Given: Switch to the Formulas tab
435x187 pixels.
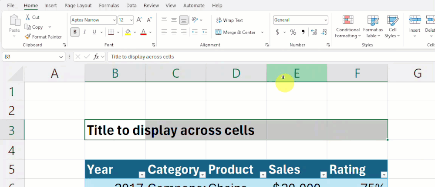Looking at the screenshot, I should click(x=109, y=5).
